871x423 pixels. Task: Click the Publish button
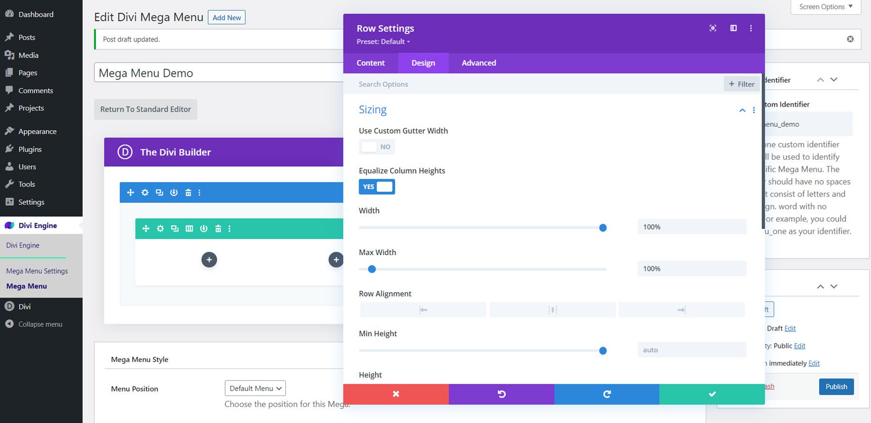coord(836,386)
